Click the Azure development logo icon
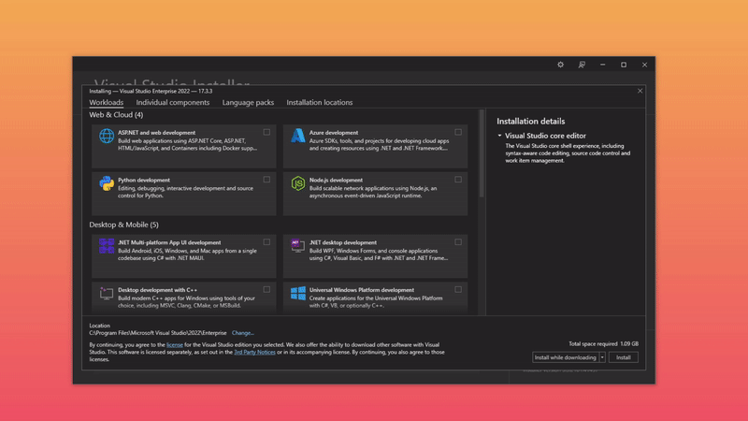Viewport: 748px width, 421px height. (297, 136)
